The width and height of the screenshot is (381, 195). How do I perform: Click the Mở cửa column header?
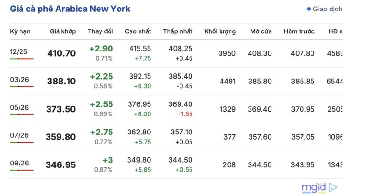click(x=261, y=31)
